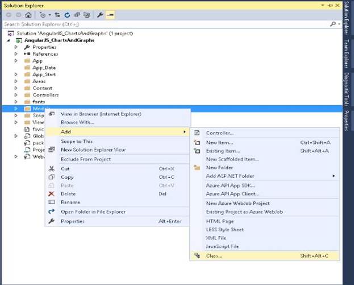Screen dimensions: 354x285
Task: Click the wrench Properties icon in the toolbar
Action: tap(100, 15)
